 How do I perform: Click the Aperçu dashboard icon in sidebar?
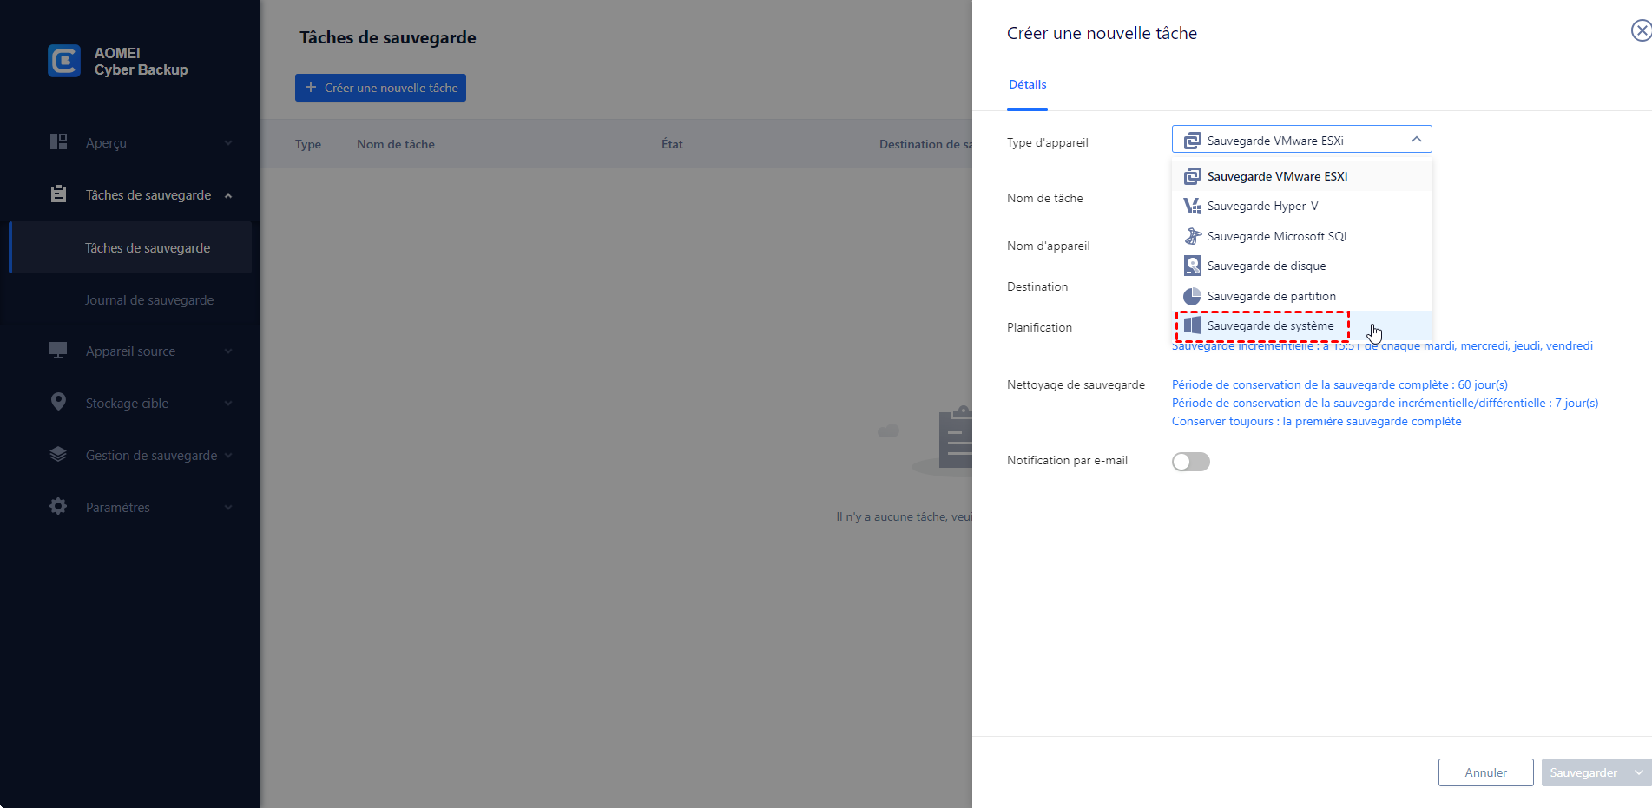[58, 142]
